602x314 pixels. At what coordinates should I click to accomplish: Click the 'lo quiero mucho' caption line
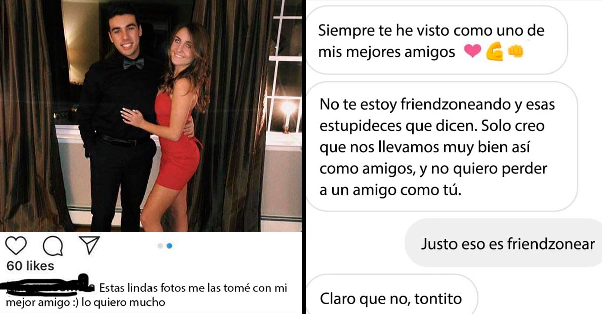[129, 302]
